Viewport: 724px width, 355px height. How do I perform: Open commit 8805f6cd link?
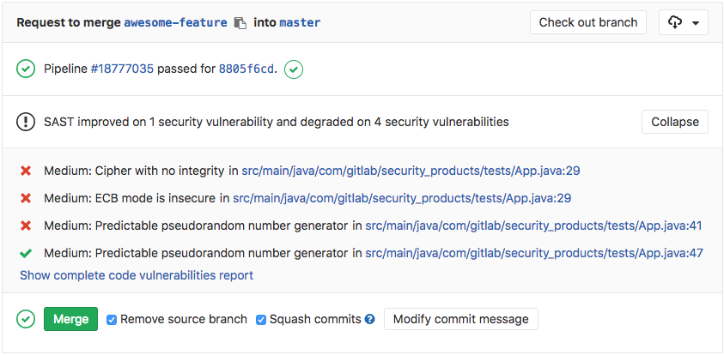tap(246, 69)
